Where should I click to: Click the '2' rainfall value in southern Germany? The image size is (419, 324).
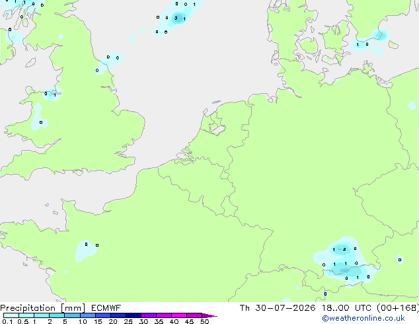[x=344, y=249]
